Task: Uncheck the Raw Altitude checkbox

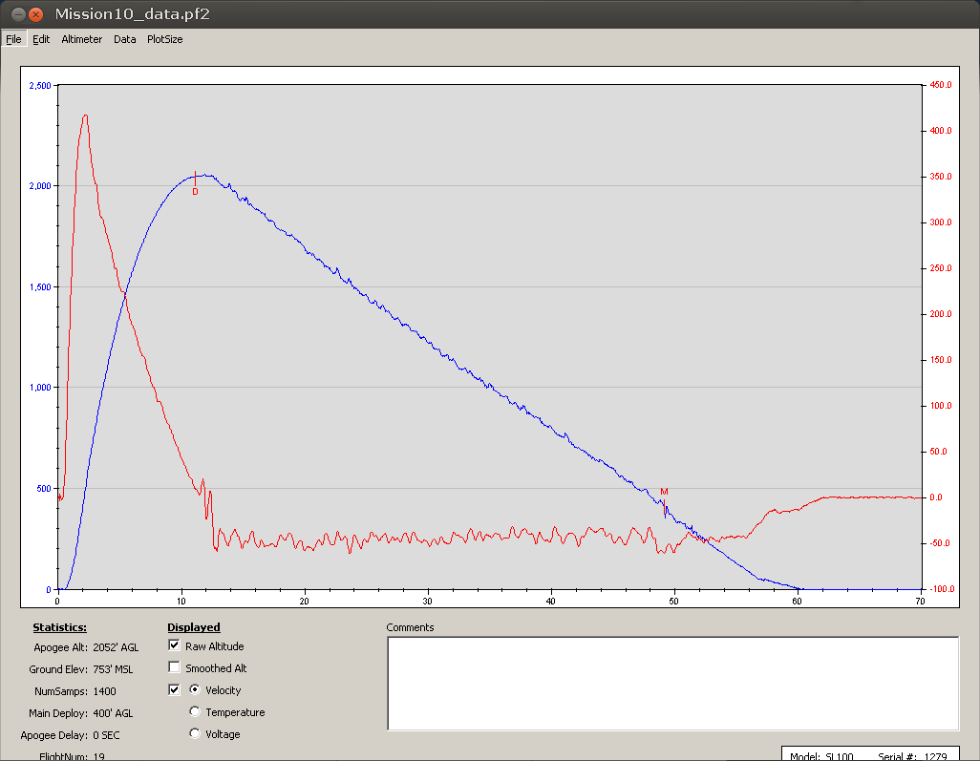Action: 175,645
